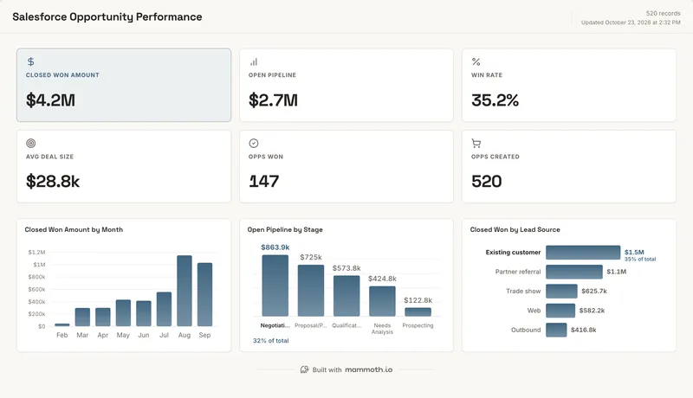Screen dimensions: 693x398
Task: Click the Needs Analysis bar in pipeline chart
Action: [382, 301]
